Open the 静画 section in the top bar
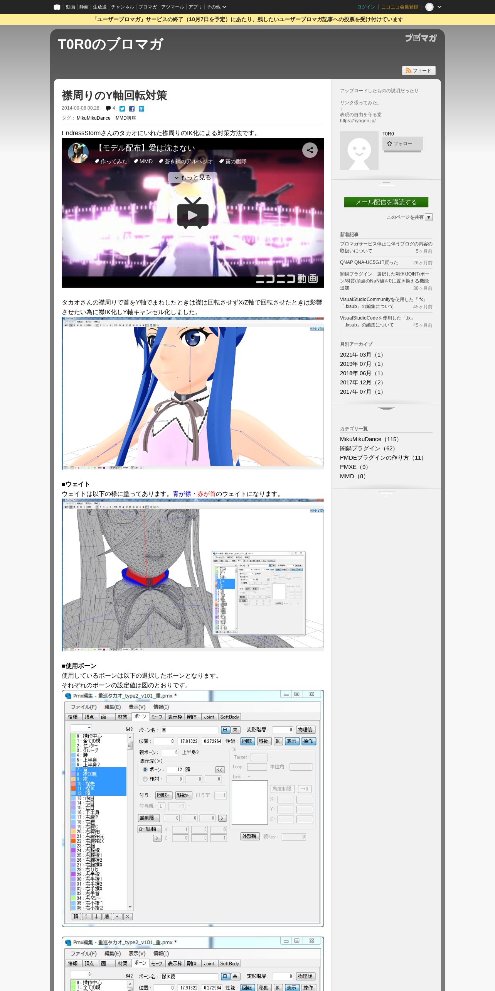The image size is (495, 991). pyautogui.click(x=84, y=7)
